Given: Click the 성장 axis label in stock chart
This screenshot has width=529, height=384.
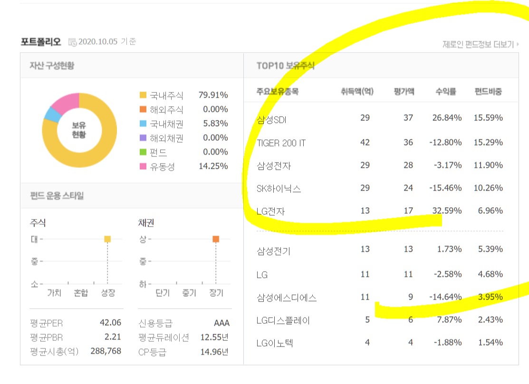Looking at the screenshot, I should (108, 293).
